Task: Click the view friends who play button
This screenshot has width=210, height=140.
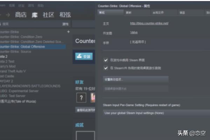Action: tap(85, 110)
